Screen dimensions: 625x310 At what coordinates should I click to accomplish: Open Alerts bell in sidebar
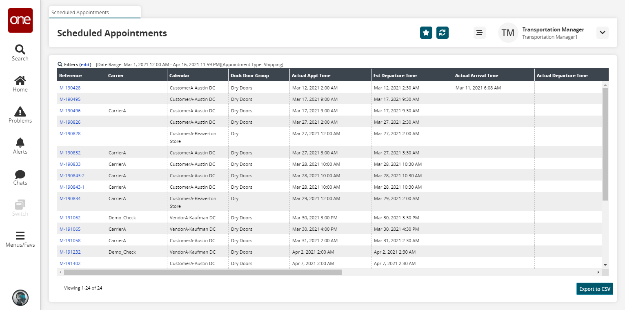point(20,146)
